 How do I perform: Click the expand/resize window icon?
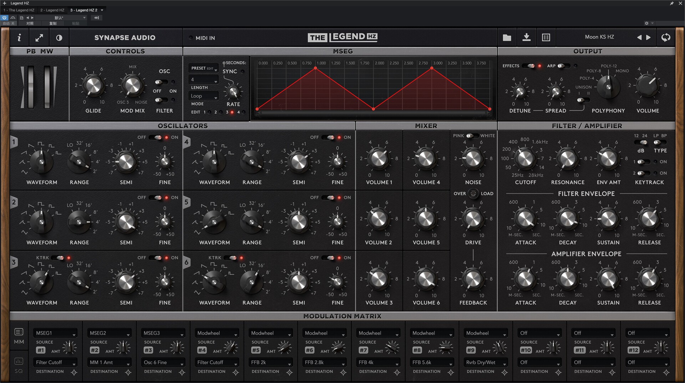tap(39, 37)
